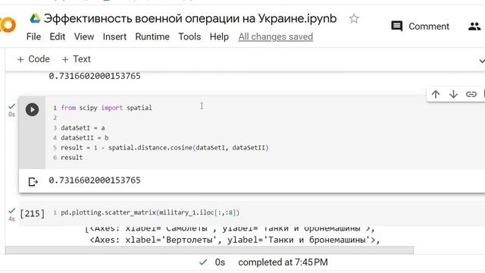Click output value 0.7316602000153765 below the cell
Image resolution: width=485 pixels, height=273 pixels.
tap(95, 180)
